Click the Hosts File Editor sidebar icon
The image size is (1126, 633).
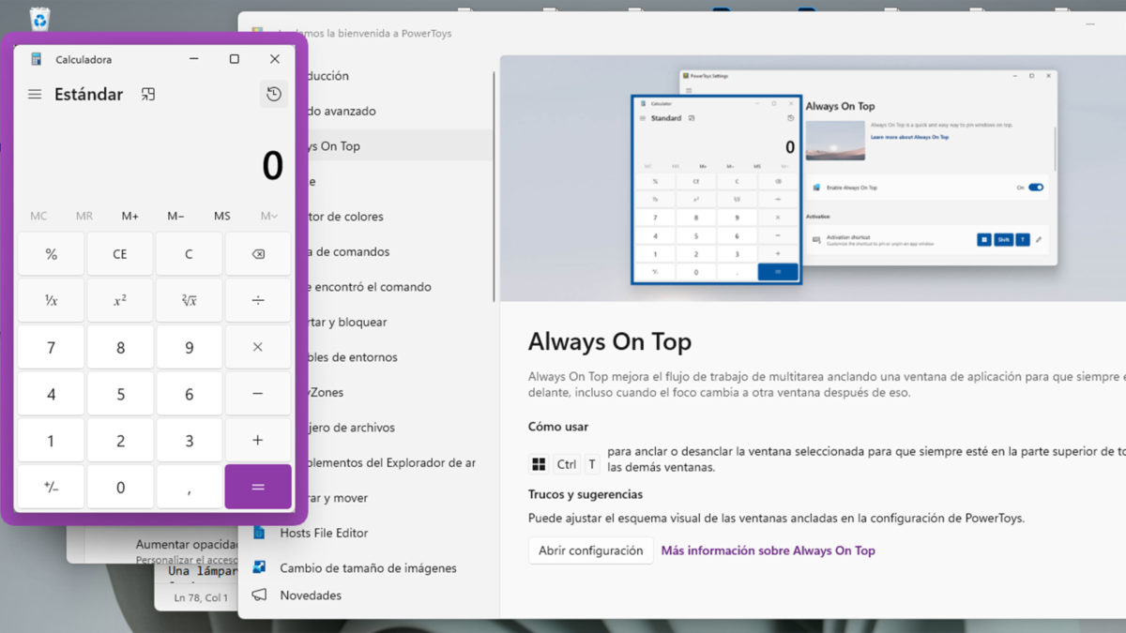tap(260, 533)
